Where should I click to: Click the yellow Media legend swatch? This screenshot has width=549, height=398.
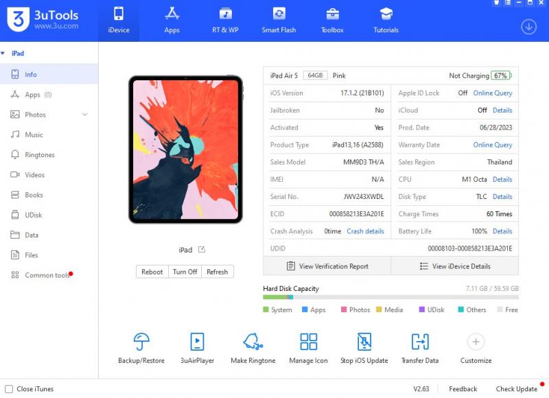379,309
